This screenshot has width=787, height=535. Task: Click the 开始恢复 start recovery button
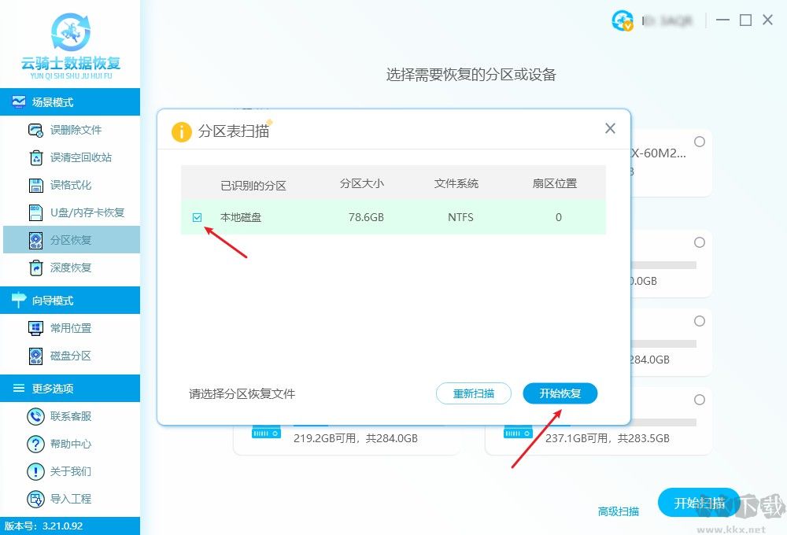560,393
